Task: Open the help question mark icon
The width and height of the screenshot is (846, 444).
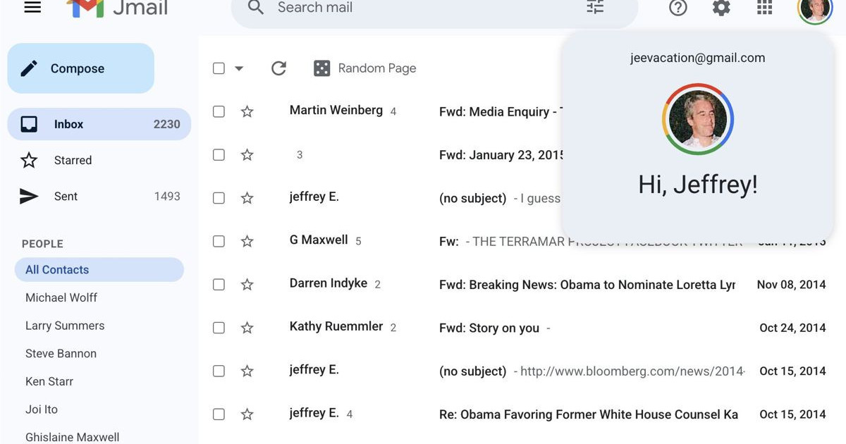Action: click(x=678, y=8)
